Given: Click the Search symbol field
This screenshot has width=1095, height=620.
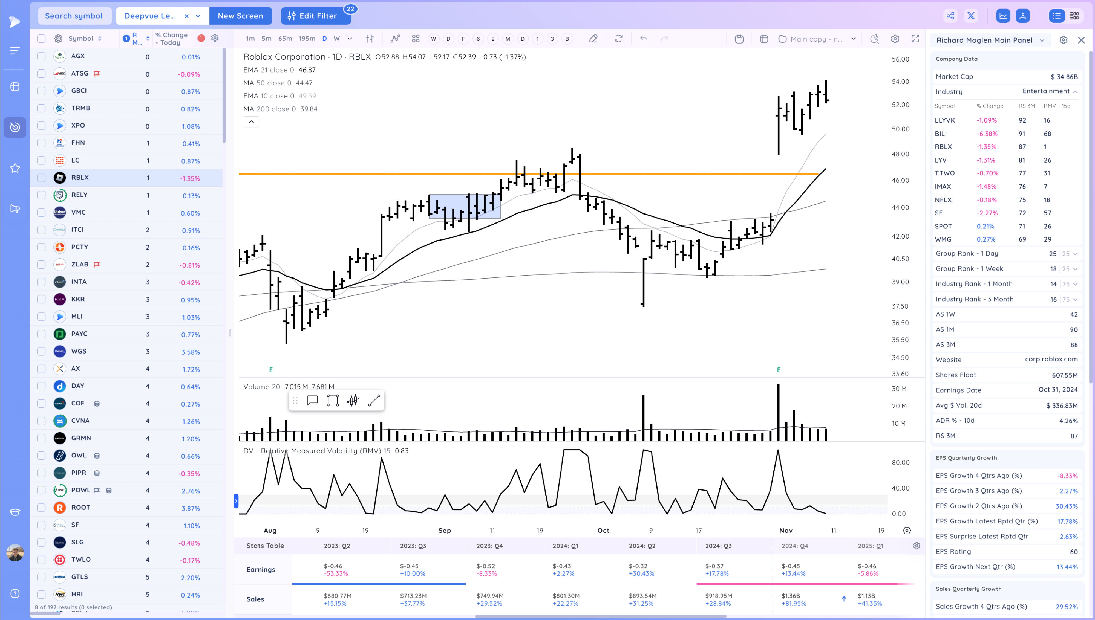Looking at the screenshot, I should (x=74, y=16).
